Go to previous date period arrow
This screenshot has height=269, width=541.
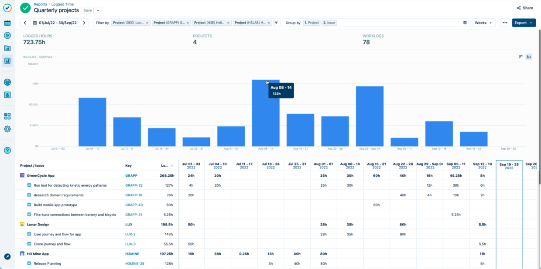pyautogui.click(x=25, y=23)
